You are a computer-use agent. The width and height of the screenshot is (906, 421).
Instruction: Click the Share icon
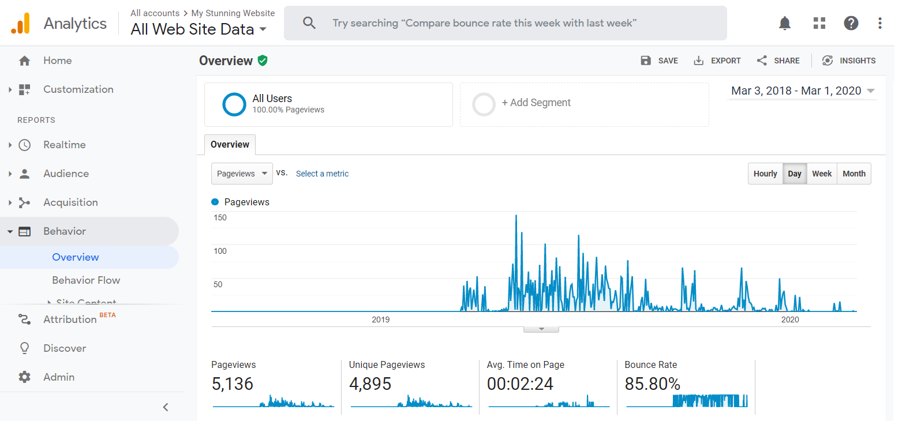tap(762, 61)
